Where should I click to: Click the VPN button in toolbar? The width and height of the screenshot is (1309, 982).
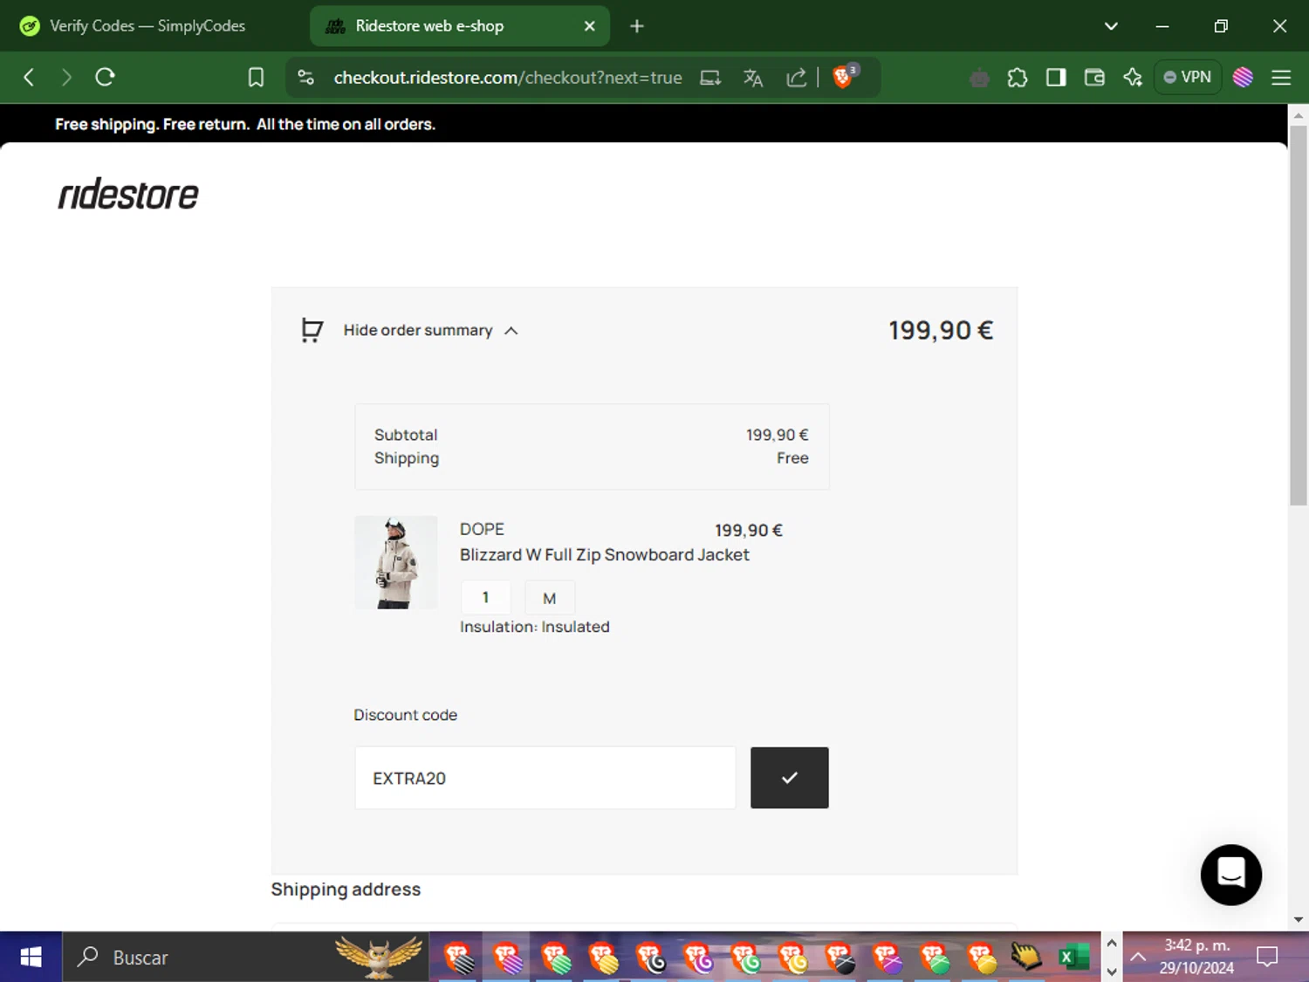click(1188, 78)
